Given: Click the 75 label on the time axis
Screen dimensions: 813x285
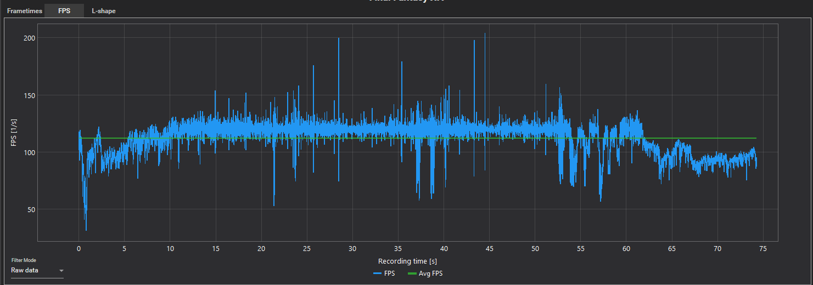Looking at the screenshot, I should point(763,248).
